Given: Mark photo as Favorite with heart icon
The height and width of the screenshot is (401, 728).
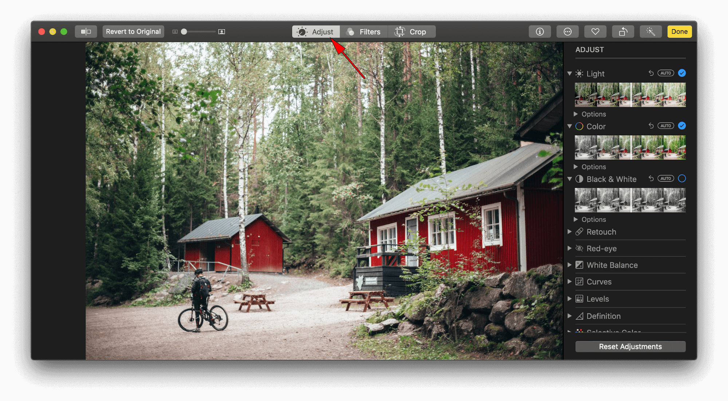Looking at the screenshot, I should tap(595, 32).
